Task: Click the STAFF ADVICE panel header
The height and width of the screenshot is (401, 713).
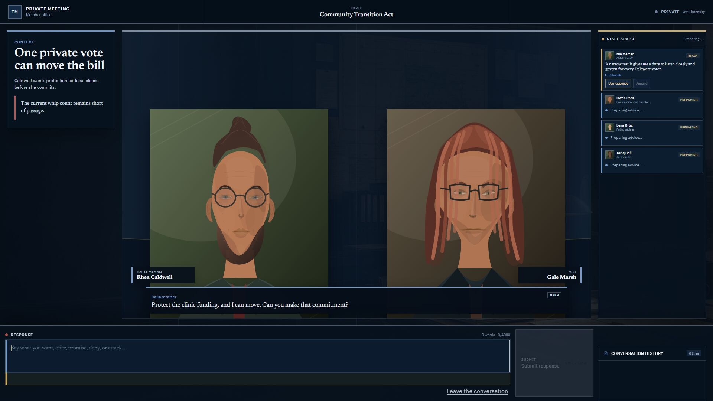Action: coord(652,39)
